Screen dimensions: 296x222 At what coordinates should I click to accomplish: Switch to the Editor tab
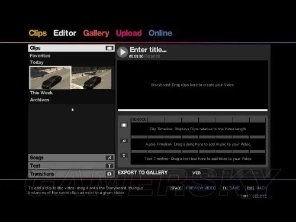click(x=65, y=33)
